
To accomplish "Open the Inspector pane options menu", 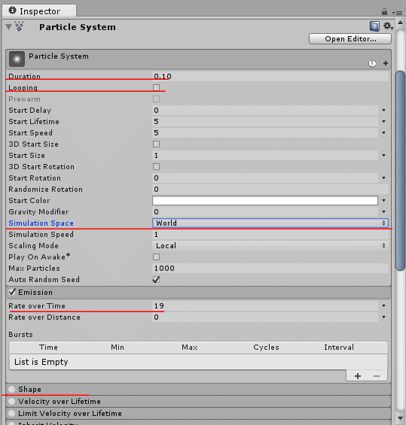I will [x=397, y=13].
